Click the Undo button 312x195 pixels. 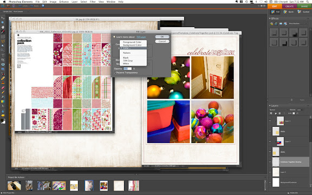[23, 6]
